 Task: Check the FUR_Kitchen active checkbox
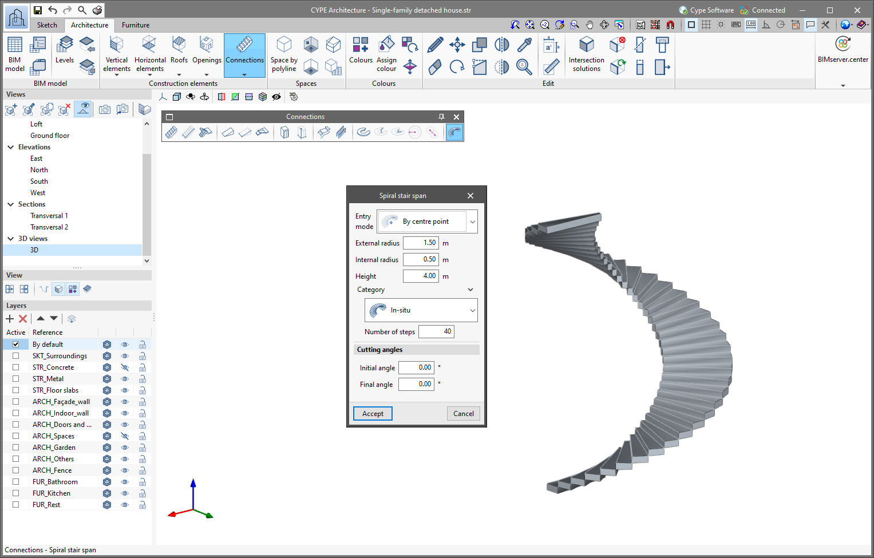point(16,493)
